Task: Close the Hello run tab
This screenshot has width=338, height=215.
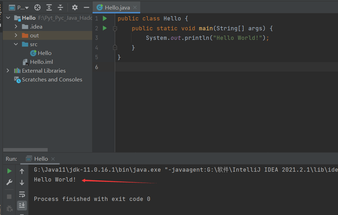Action: (x=53, y=159)
